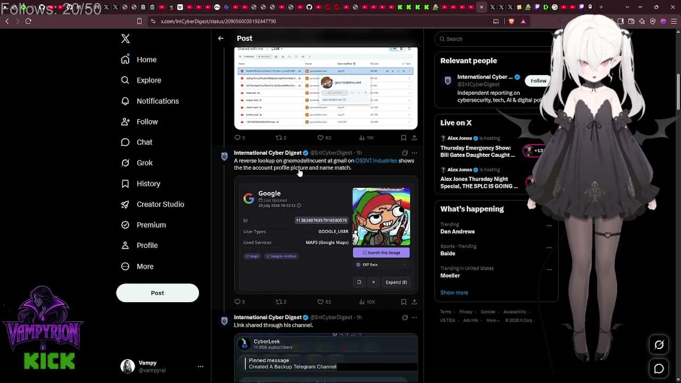Screen dimensions: 681x383
Task: Open Explore from the sidebar
Action: click(x=141, y=80)
